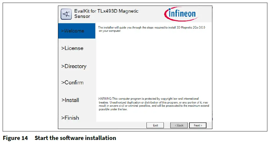This screenshot has width=270, height=142.
Task: Proceed with the Next button
Action: point(198,125)
